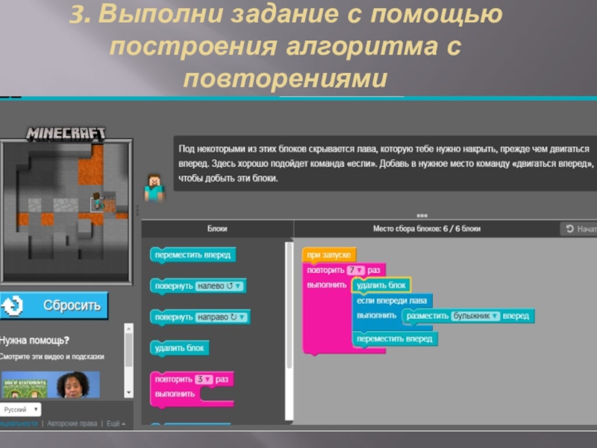
Task: Click the help panel scroll-up arrow
Action: click(128, 328)
